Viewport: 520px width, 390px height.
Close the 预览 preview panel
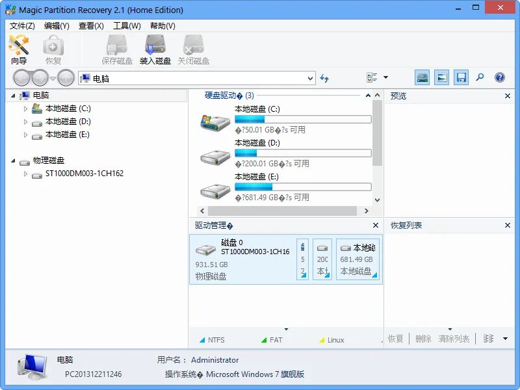(508, 96)
